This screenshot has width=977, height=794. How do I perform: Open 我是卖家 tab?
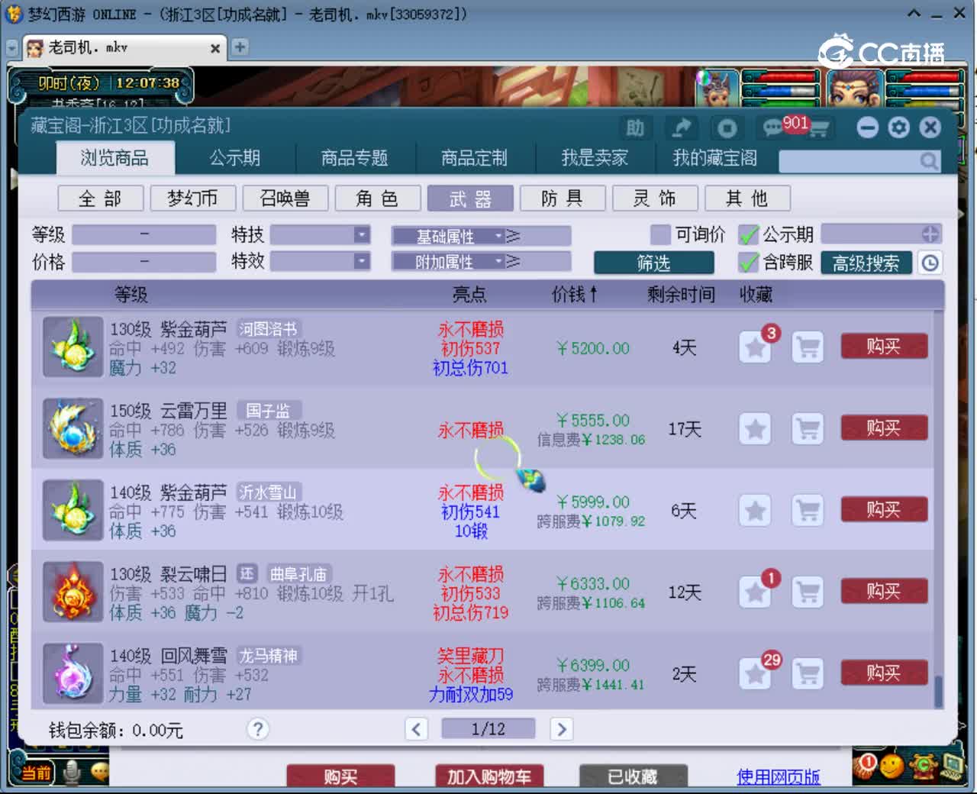(x=595, y=158)
